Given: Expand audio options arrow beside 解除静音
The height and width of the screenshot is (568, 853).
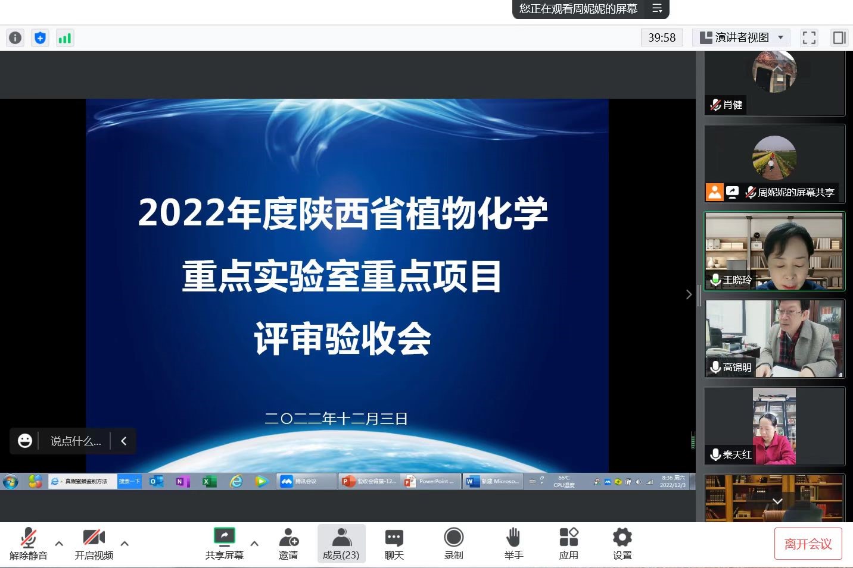Looking at the screenshot, I should 59,543.
